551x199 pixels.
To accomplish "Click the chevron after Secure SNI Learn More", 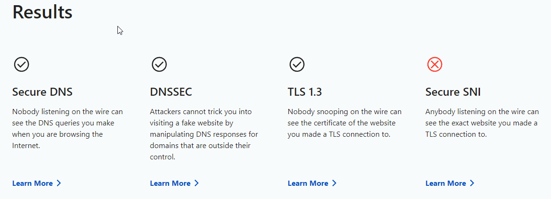I will [472, 183].
